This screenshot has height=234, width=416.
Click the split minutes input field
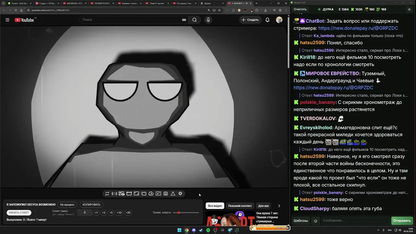click(x=85, y=213)
